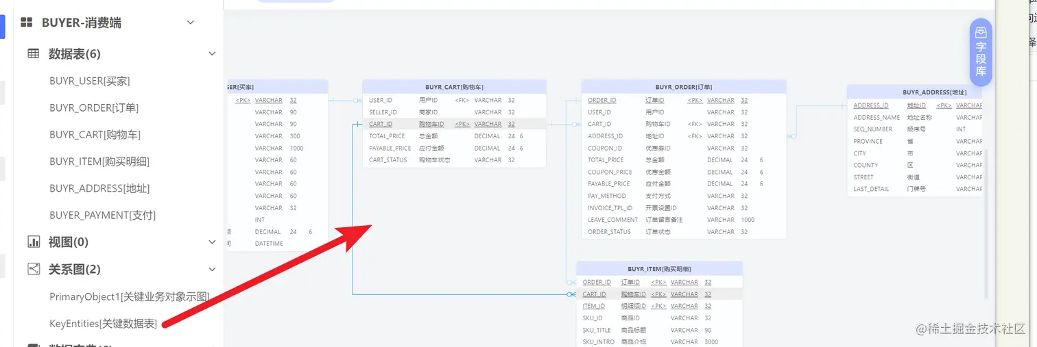Viewport: 1037px width, 347px height.
Task: Click SEQ_NUMBER field in BUYR_ADDRESS entity
Action: 873,129
